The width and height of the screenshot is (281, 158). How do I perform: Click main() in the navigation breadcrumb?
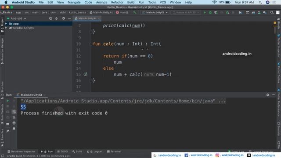click(122, 12)
